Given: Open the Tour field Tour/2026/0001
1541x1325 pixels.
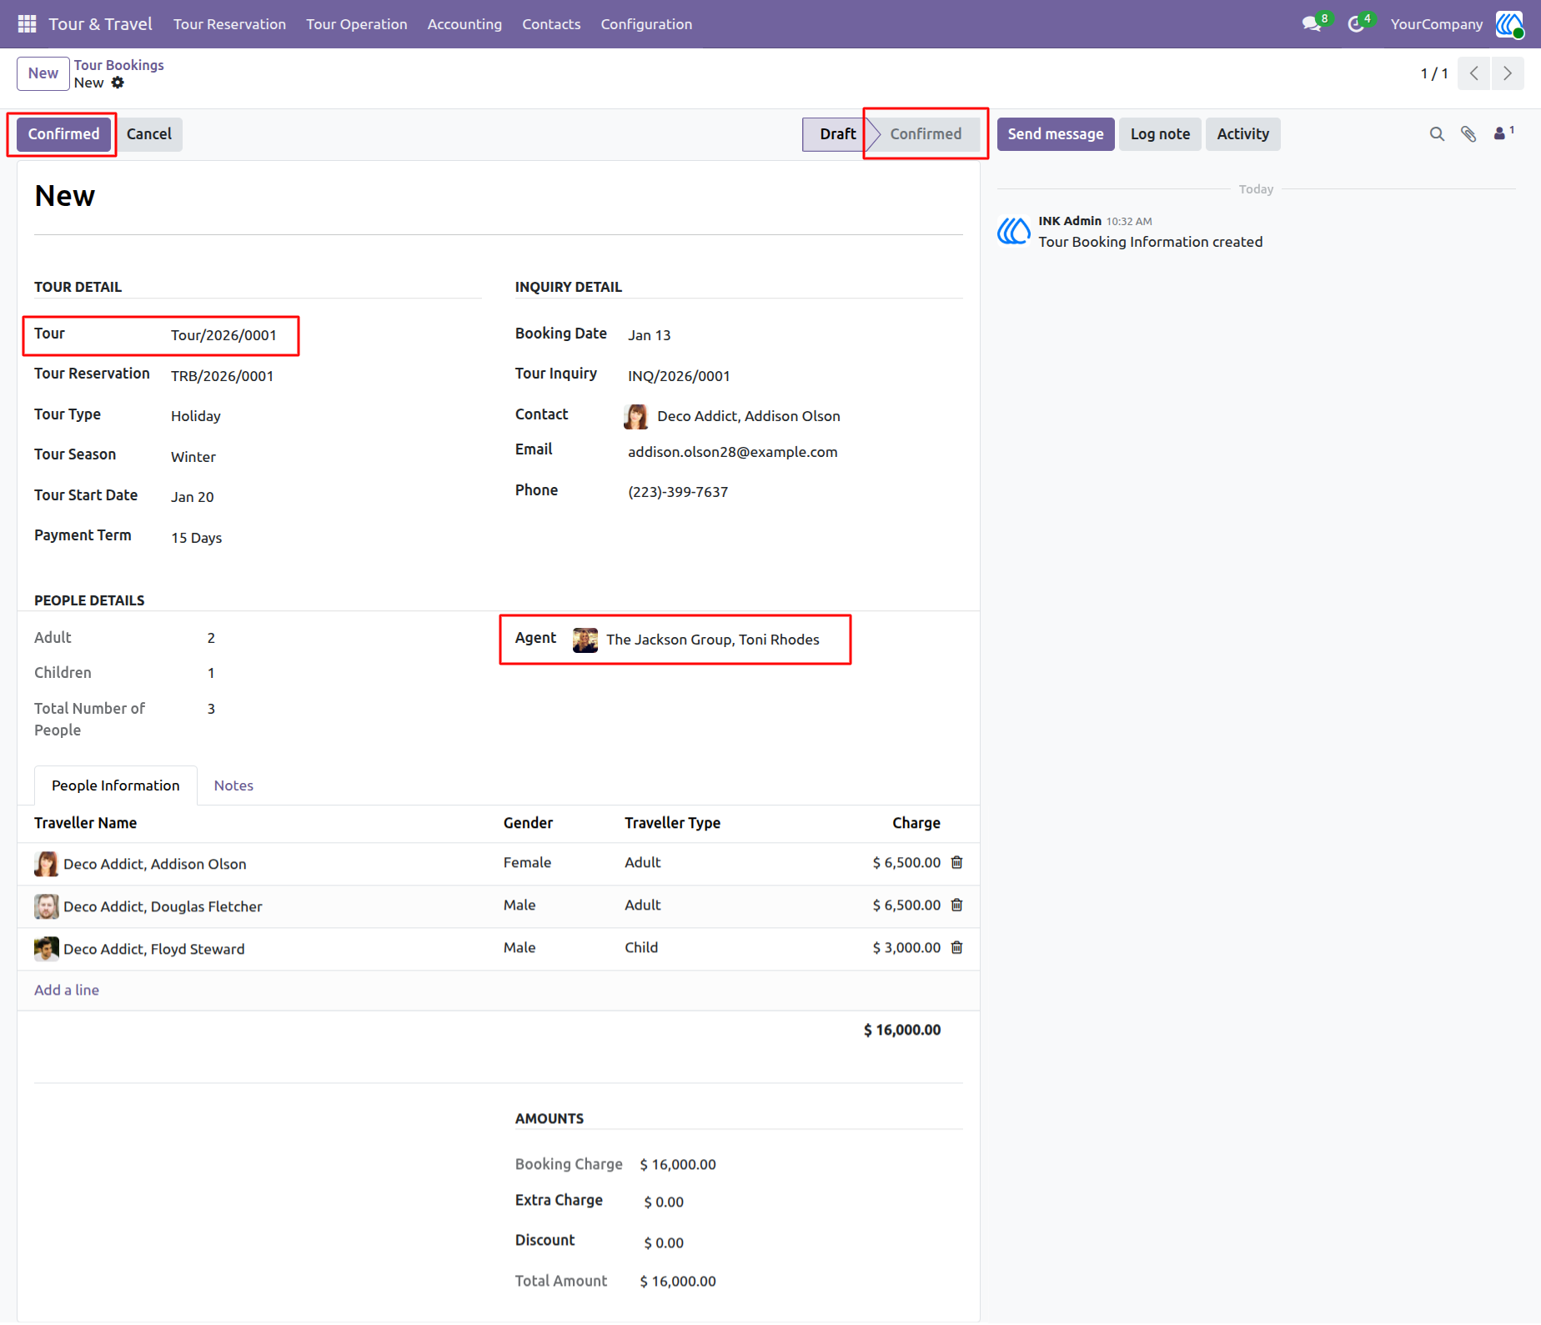Looking at the screenshot, I should click(x=223, y=335).
